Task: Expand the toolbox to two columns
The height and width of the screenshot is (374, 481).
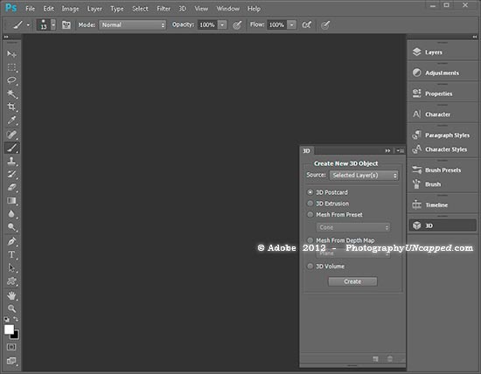Action: click(x=6, y=37)
